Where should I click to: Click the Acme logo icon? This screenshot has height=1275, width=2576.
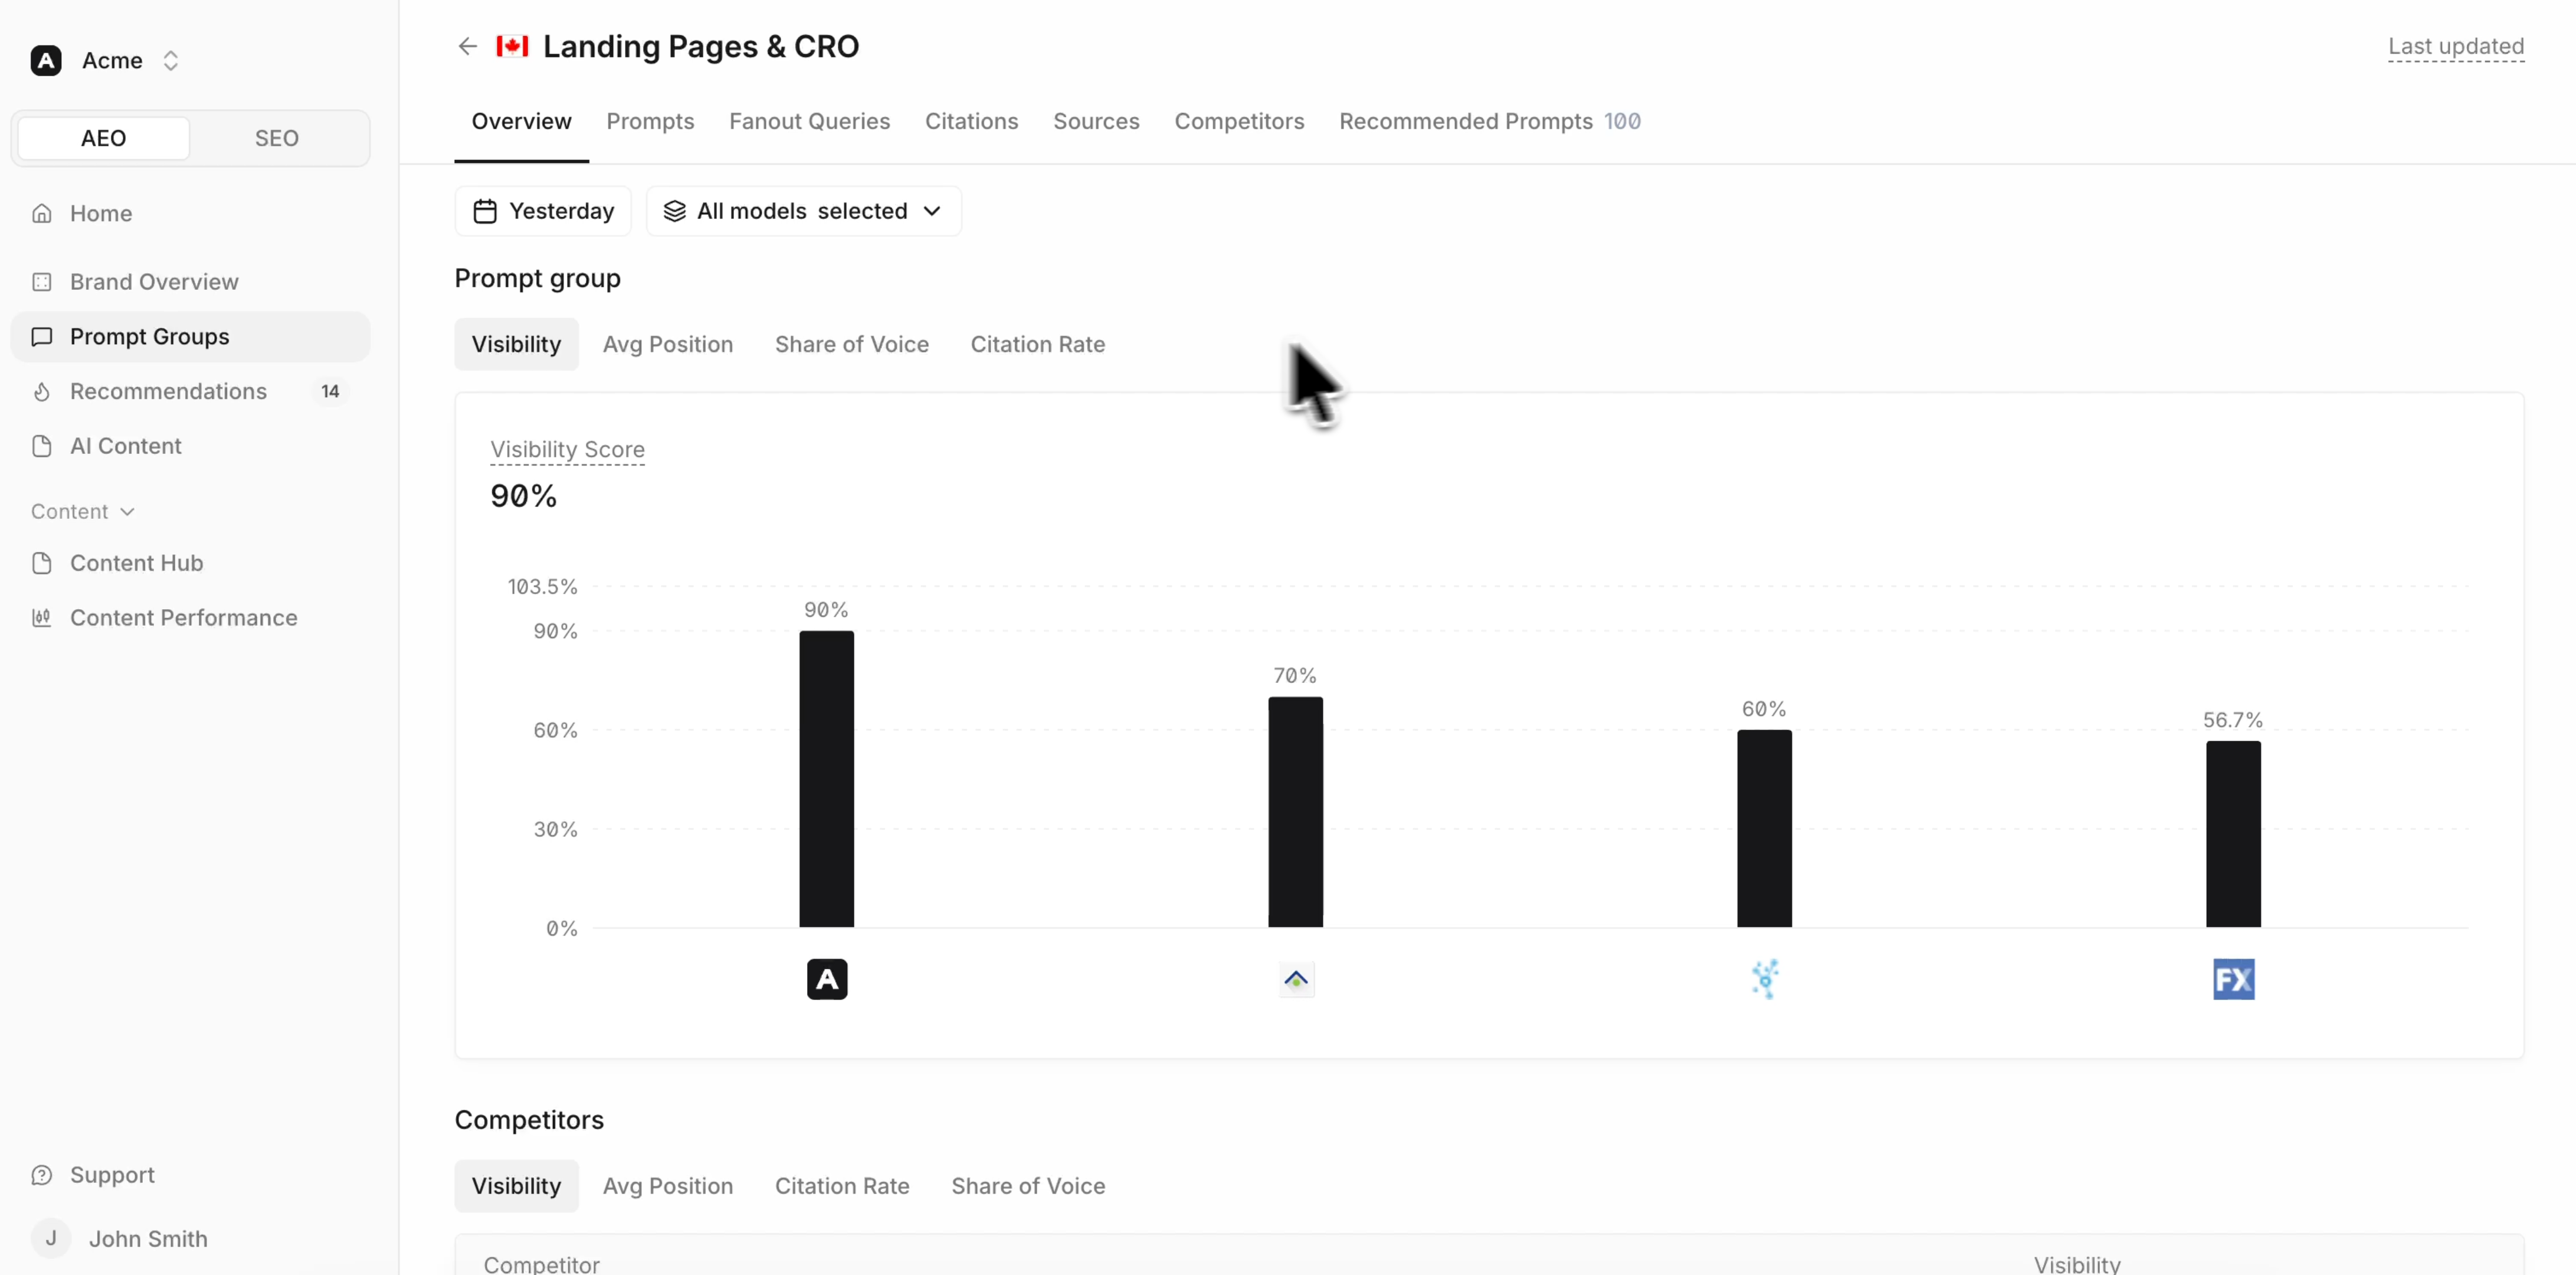pyautogui.click(x=46, y=60)
